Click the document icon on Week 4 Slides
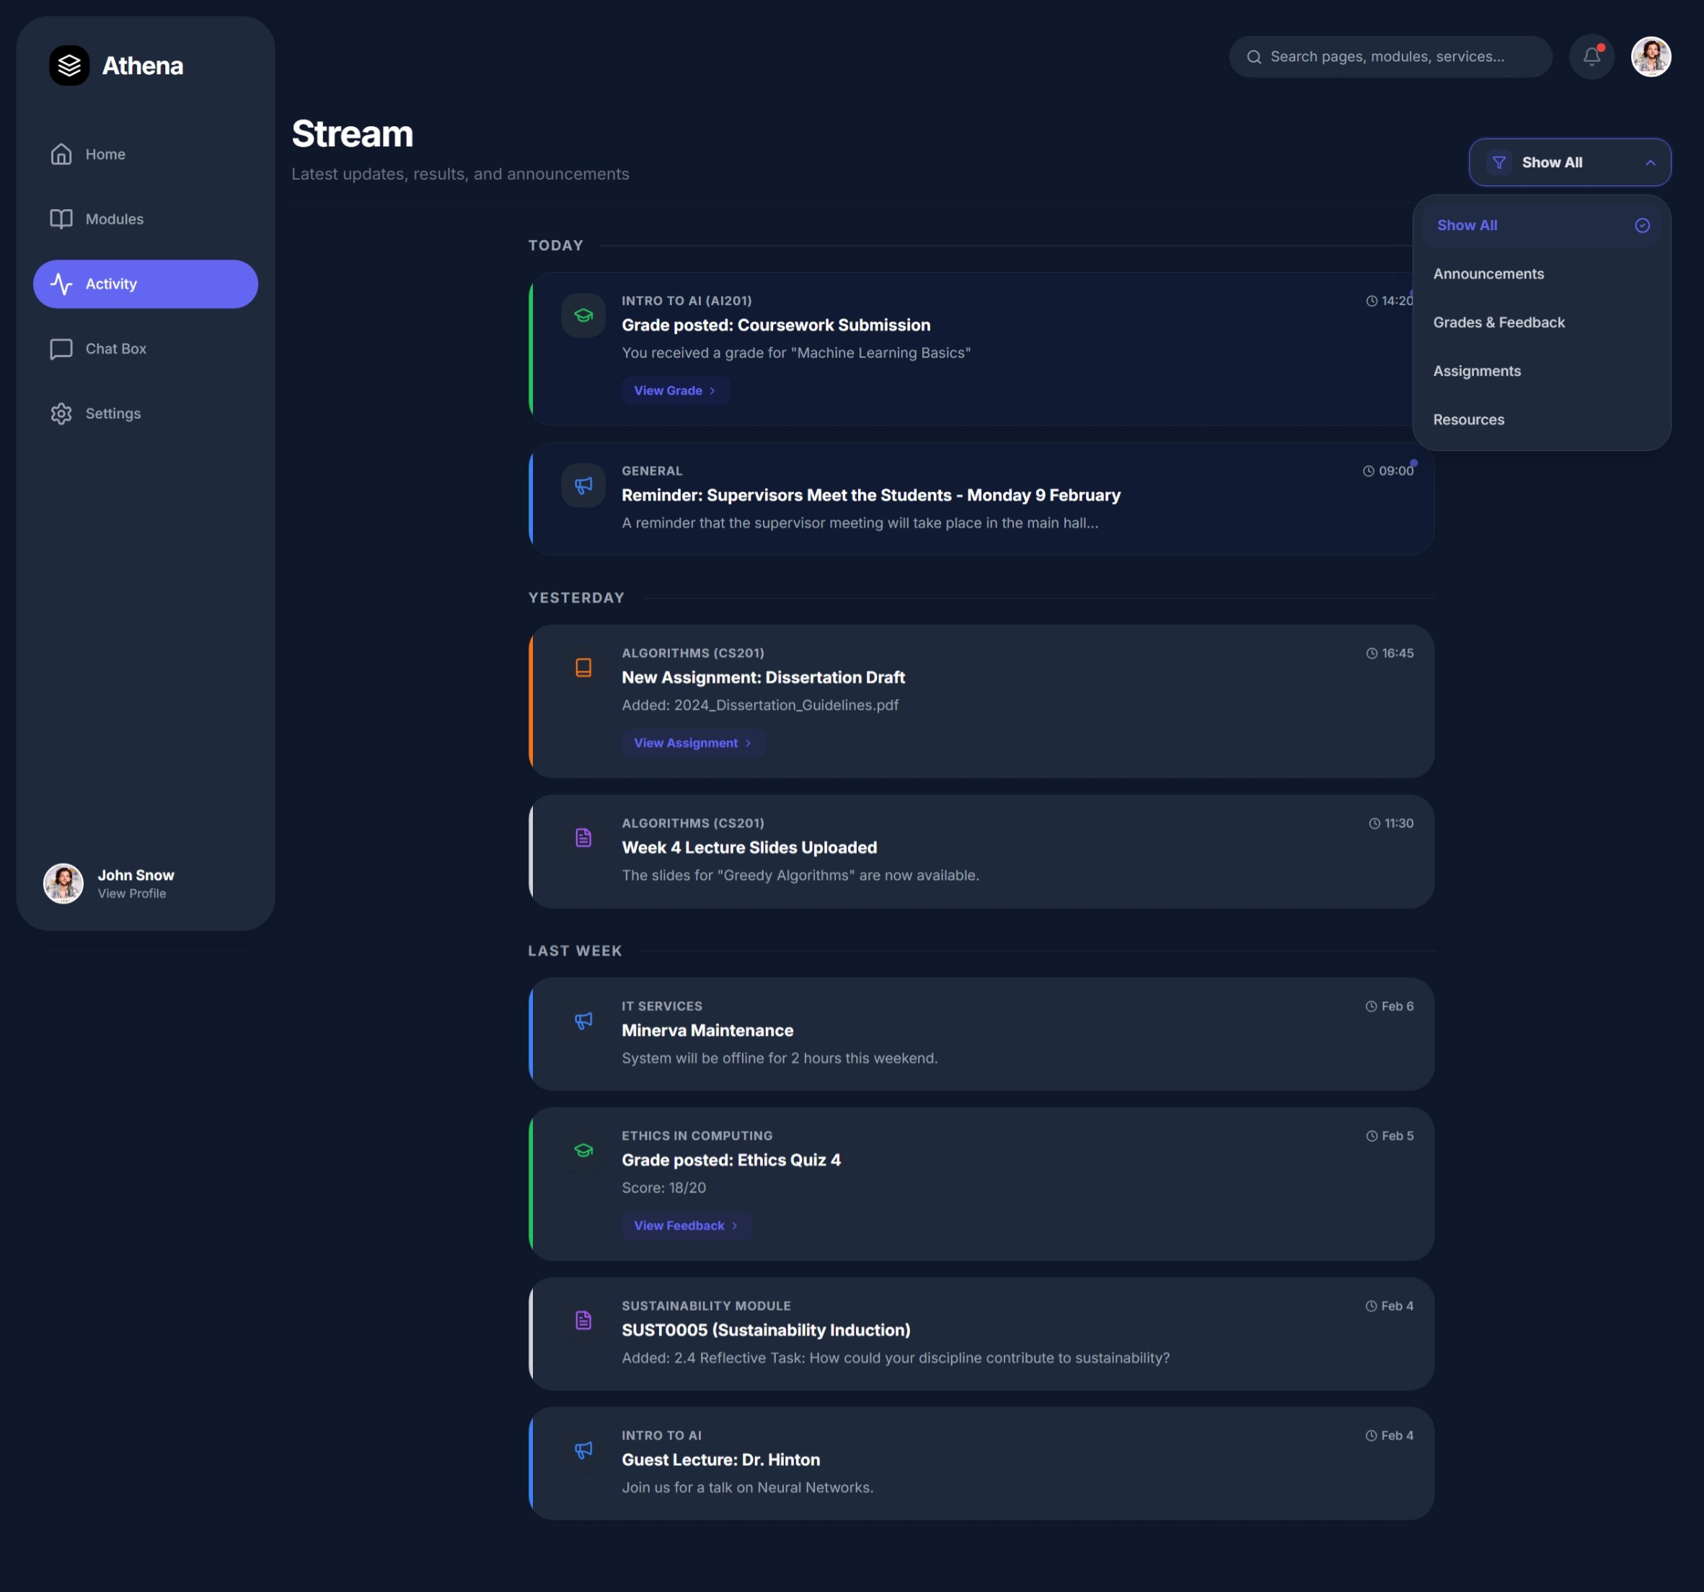Image resolution: width=1704 pixels, height=1592 pixels. pyautogui.click(x=583, y=837)
